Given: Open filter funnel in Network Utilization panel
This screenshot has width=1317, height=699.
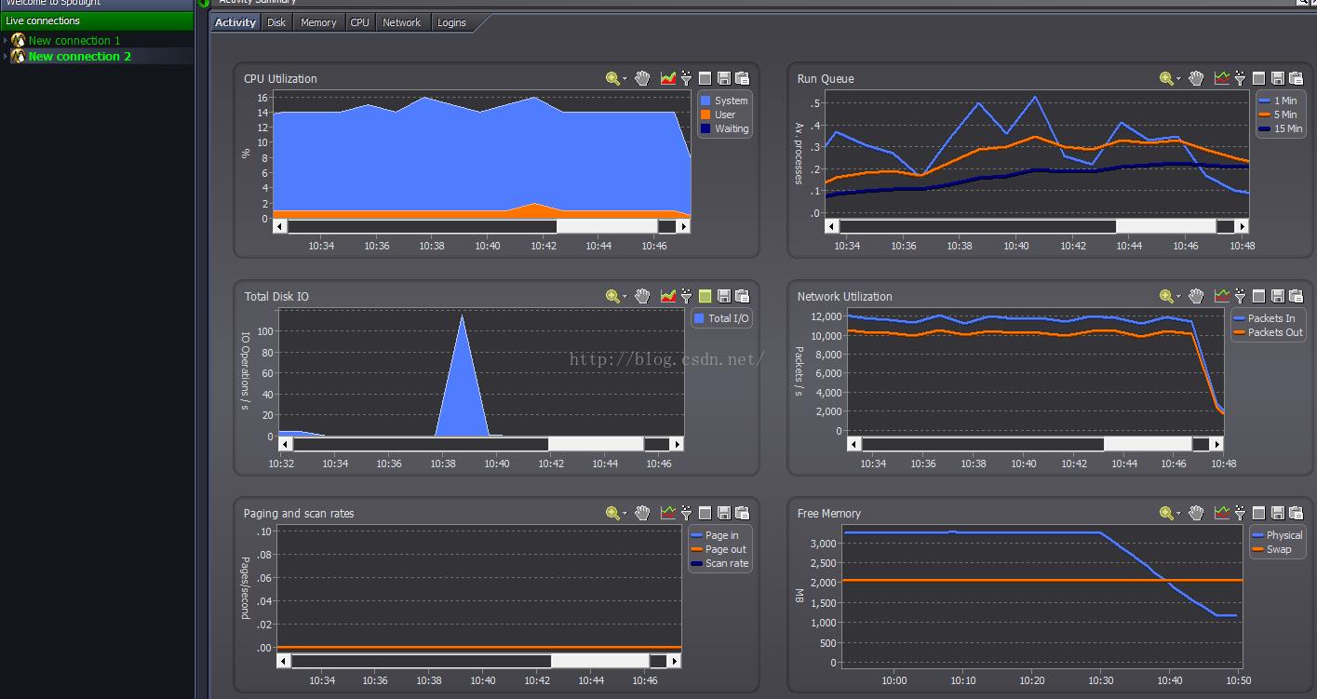Looking at the screenshot, I should pos(1240,297).
